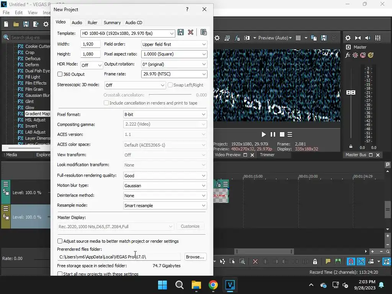Open the main toolbar project properties gear

click(46, 24)
